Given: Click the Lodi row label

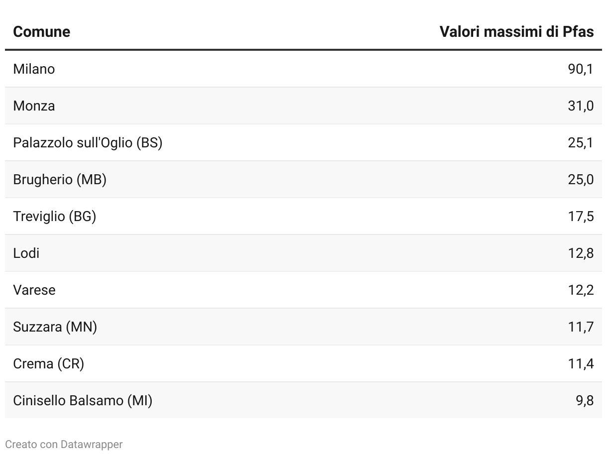Looking at the screenshot, I should pos(26,253).
